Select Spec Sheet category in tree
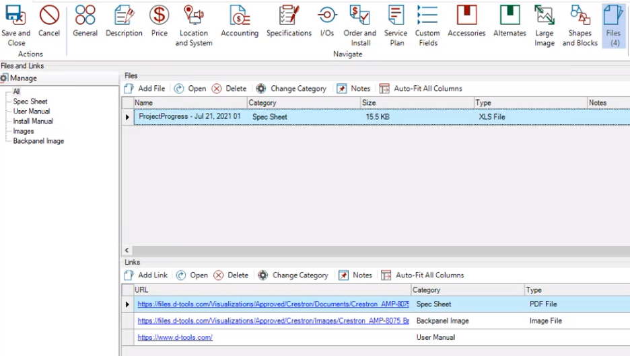The height and width of the screenshot is (356, 630). coord(30,101)
